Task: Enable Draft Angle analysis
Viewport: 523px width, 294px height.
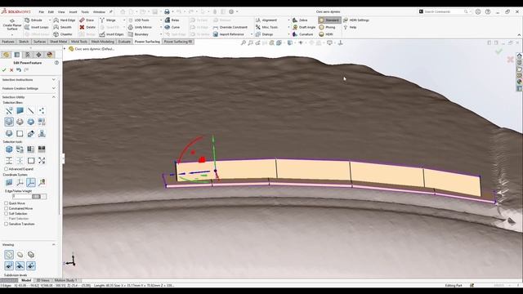Action: point(304,27)
